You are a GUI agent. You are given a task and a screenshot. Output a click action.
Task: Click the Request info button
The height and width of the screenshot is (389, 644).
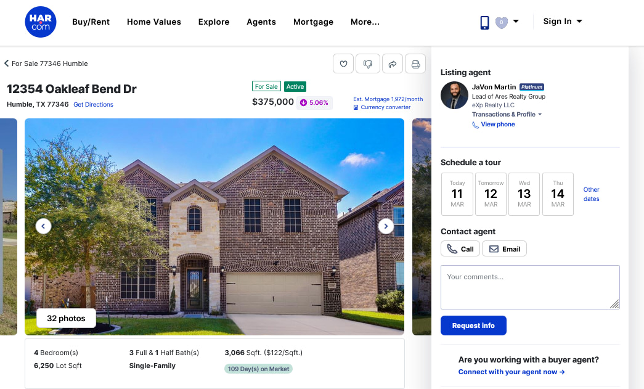click(473, 326)
